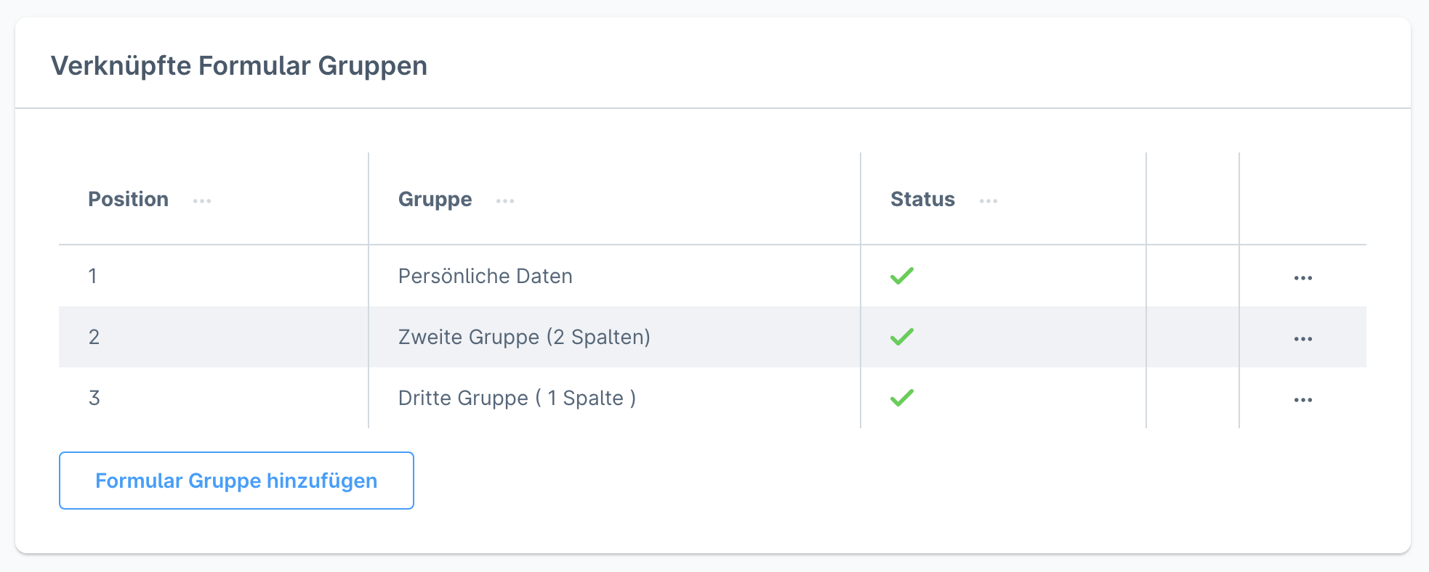The height and width of the screenshot is (572, 1429).
Task: Click the Position column header label
Action: pyautogui.click(x=128, y=200)
